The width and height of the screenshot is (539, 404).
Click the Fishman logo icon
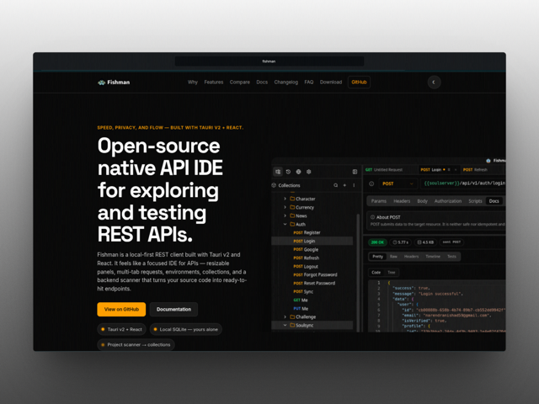click(x=101, y=82)
